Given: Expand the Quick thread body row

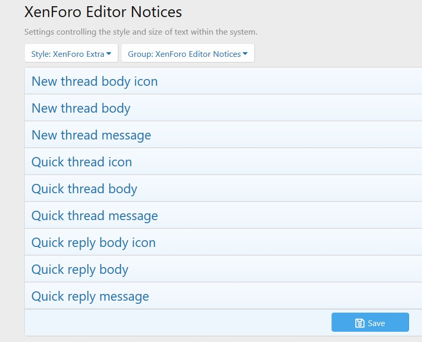Looking at the screenshot, I should (84, 189).
